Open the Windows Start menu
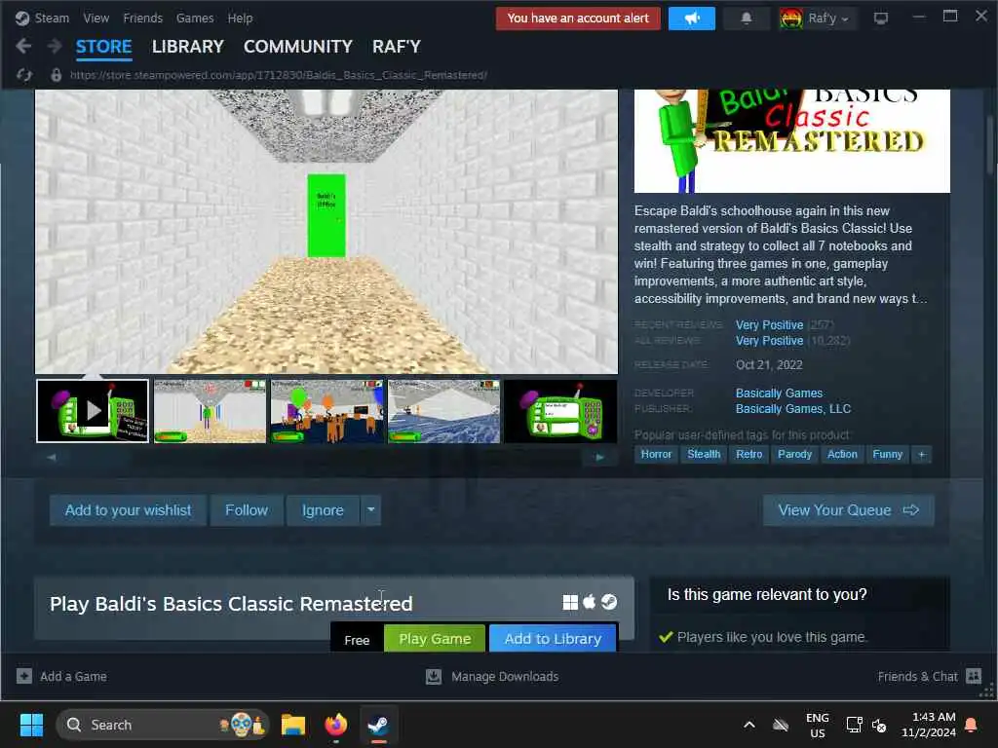998x748 pixels. 31,725
